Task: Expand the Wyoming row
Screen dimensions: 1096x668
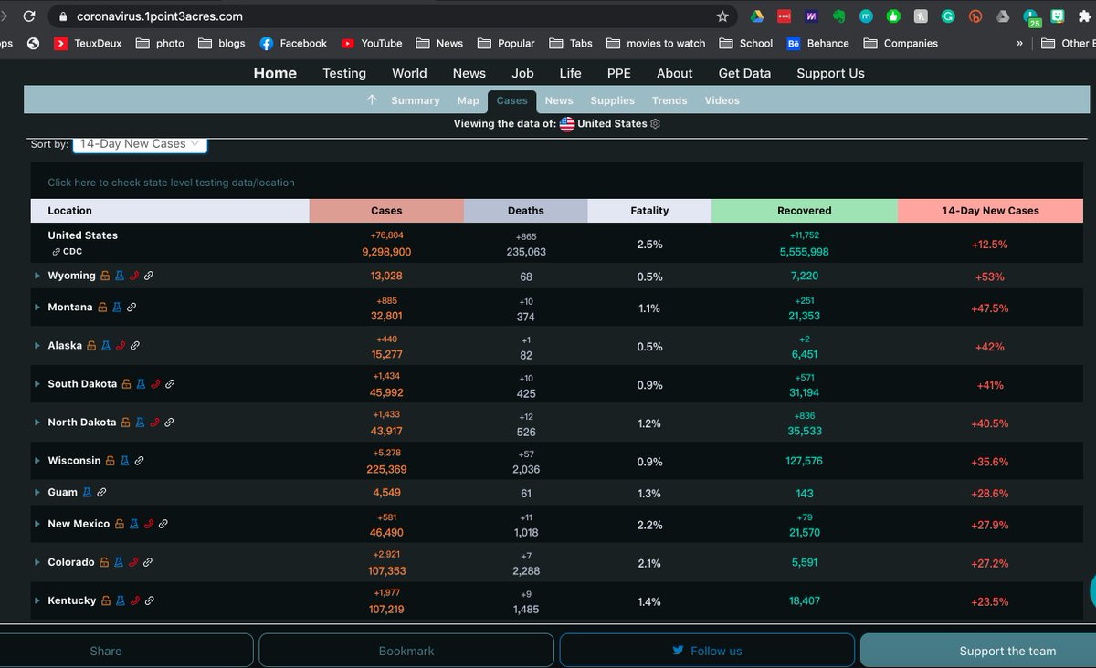Action: point(37,276)
